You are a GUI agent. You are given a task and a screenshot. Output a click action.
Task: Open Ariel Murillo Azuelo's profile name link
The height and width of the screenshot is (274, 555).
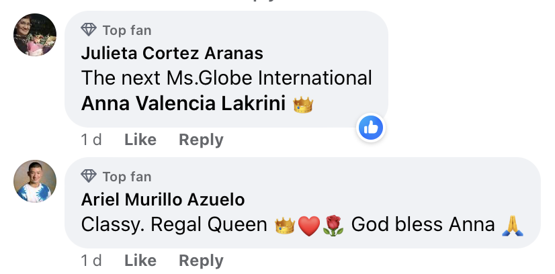[x=163, y=199]
